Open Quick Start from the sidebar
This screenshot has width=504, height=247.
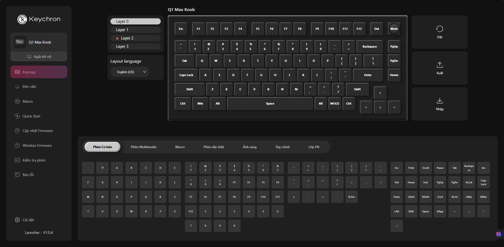tap(31, 116)
